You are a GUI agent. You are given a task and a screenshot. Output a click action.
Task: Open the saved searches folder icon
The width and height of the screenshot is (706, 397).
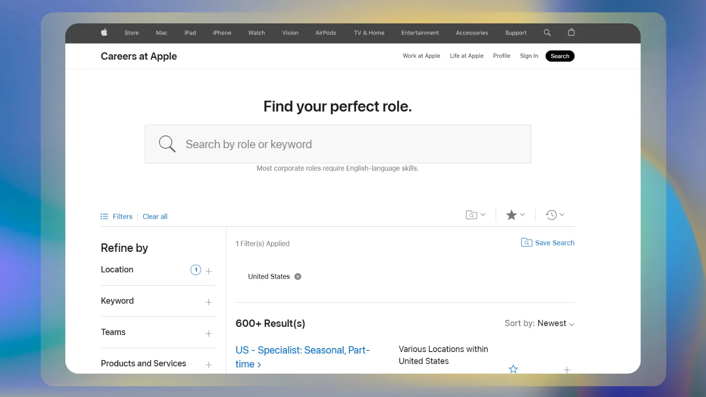(471, 215)
